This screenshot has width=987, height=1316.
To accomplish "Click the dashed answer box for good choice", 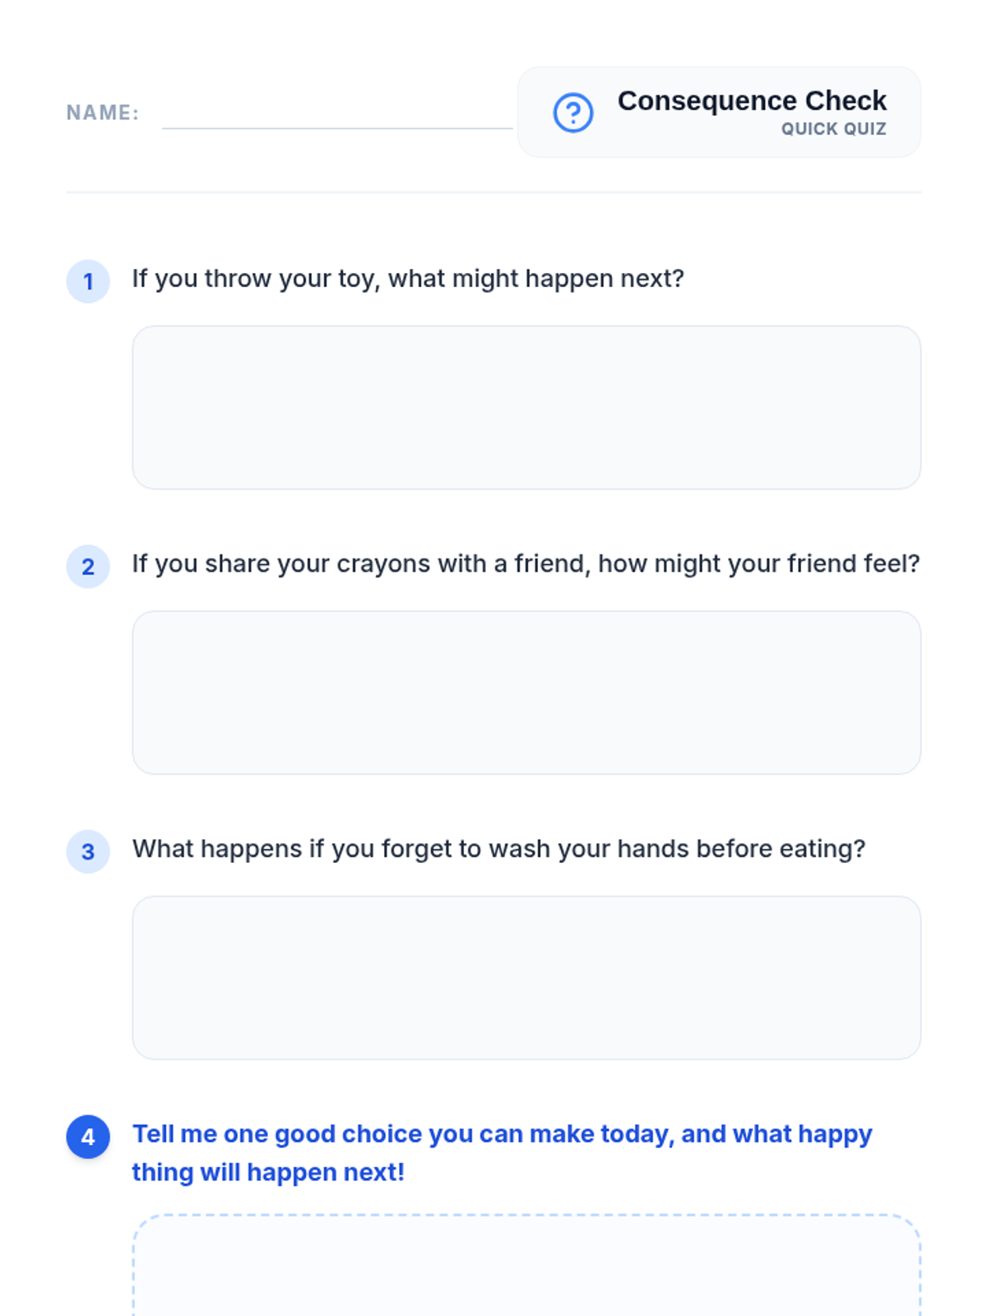I will [x=526, y=1265].
